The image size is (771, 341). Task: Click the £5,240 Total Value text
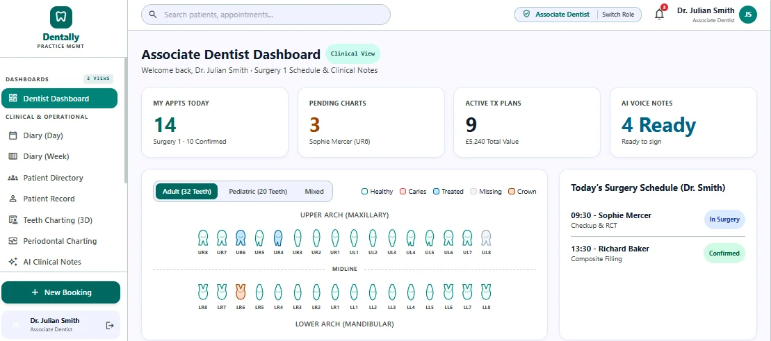pyautogui.click(x=492, y=142)
